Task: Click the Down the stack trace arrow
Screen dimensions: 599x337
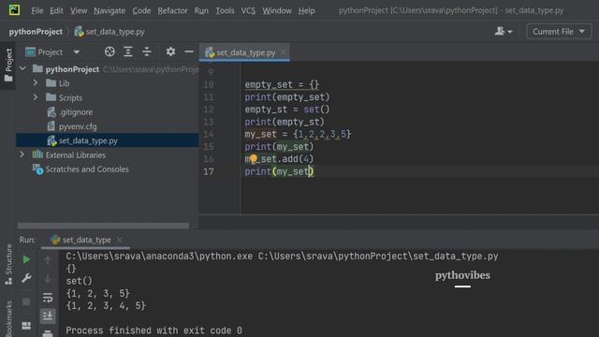Action: pos(48,279)
